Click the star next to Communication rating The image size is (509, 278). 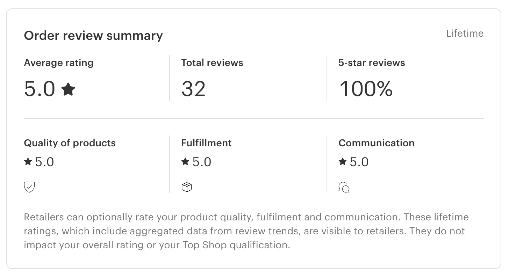coord(343,162)
